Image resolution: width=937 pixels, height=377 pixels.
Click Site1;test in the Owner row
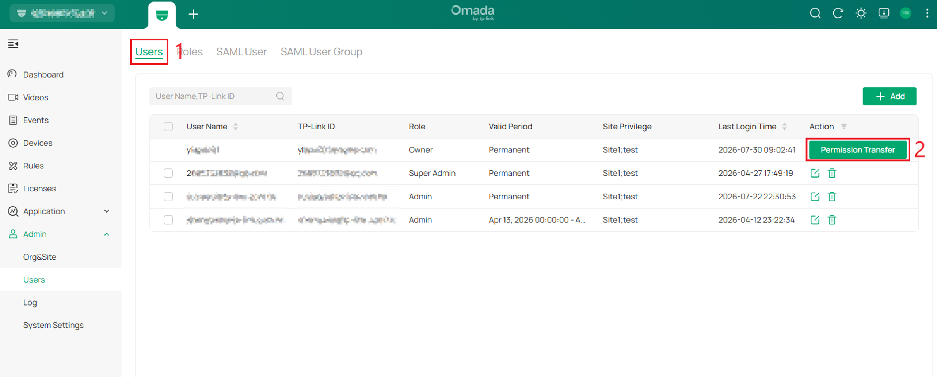(620, 150)
